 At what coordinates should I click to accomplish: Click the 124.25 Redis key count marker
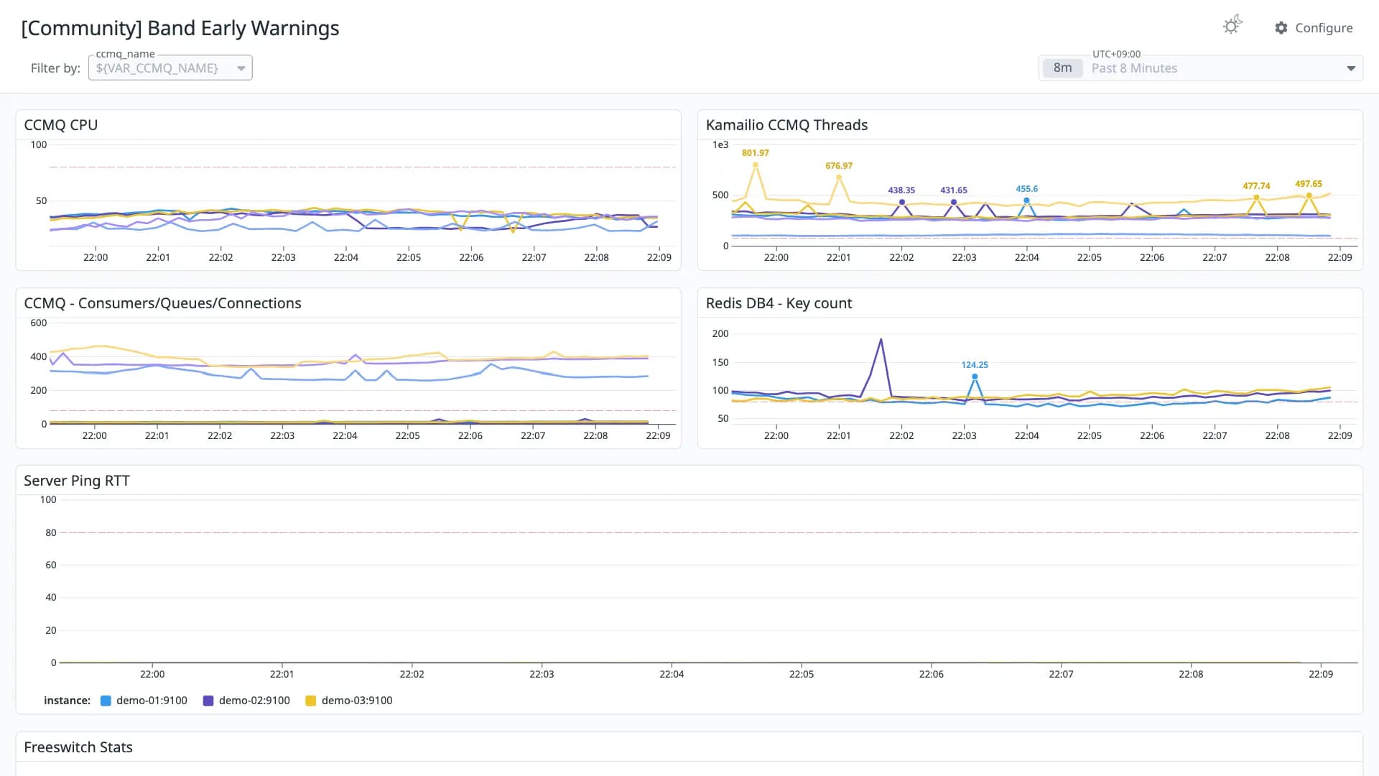click(975, 377)
